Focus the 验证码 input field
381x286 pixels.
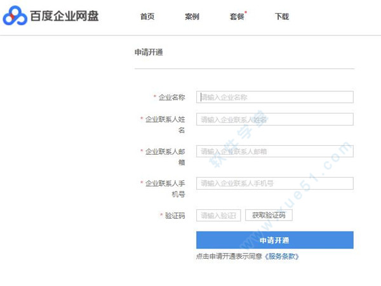coord(218,215)
